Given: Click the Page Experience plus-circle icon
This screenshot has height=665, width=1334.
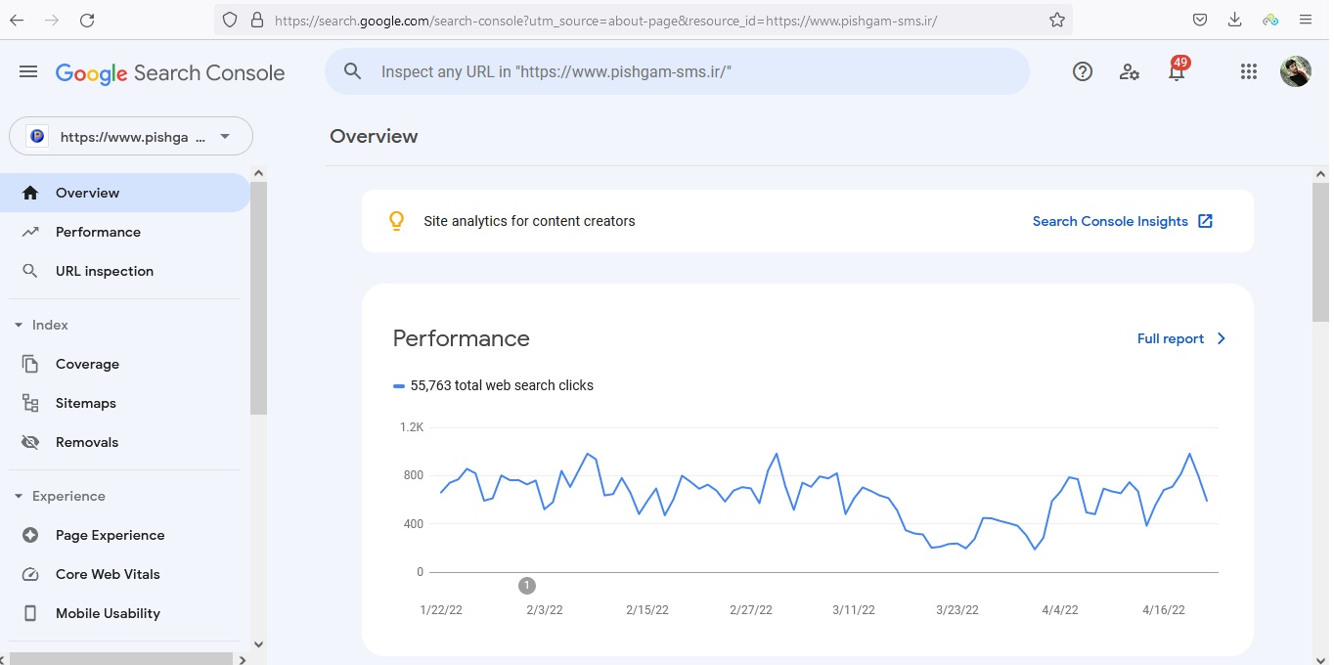Looking at the screenshot, I should coord(30,535).
